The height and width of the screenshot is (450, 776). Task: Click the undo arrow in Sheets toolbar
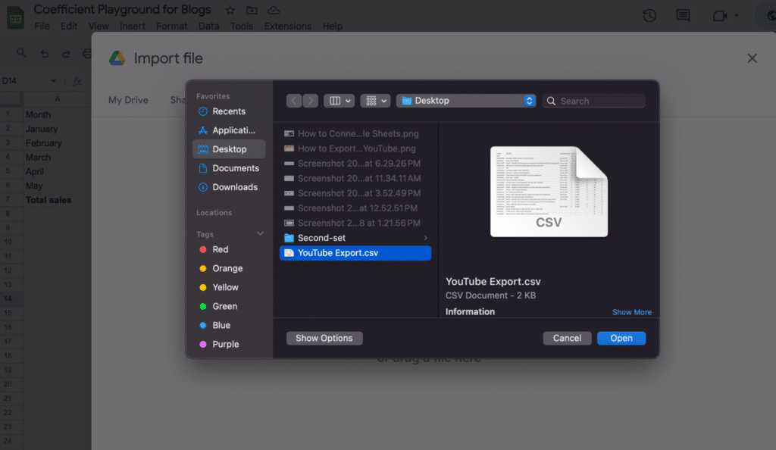[x=45, y=53]
